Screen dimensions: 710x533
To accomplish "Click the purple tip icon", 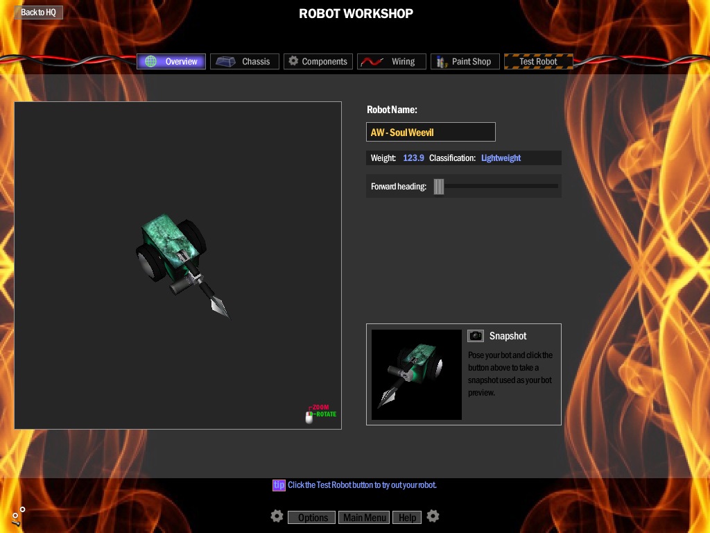I will (279, 485).
